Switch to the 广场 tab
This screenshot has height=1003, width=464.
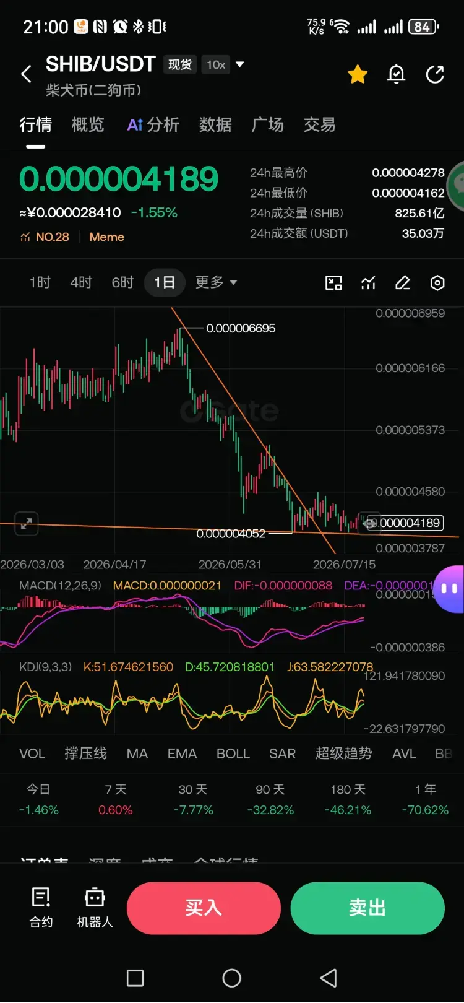267,125
